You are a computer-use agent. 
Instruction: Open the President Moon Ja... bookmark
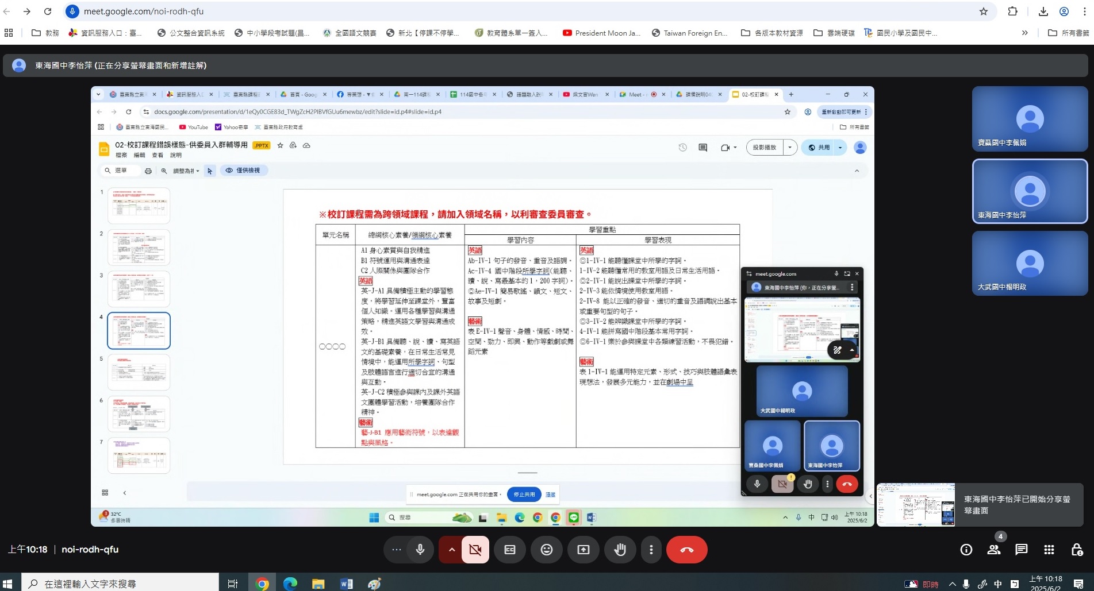click(601, 33)
